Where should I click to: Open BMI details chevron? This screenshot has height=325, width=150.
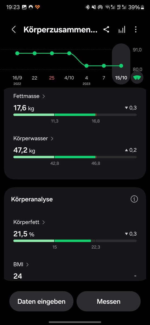click(27, 264)
